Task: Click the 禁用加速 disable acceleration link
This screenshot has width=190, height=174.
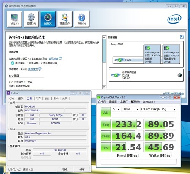Action: coord(53,58)
